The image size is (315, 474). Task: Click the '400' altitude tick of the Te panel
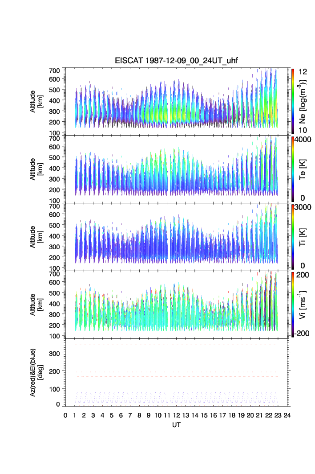click(x=54, y=168)
